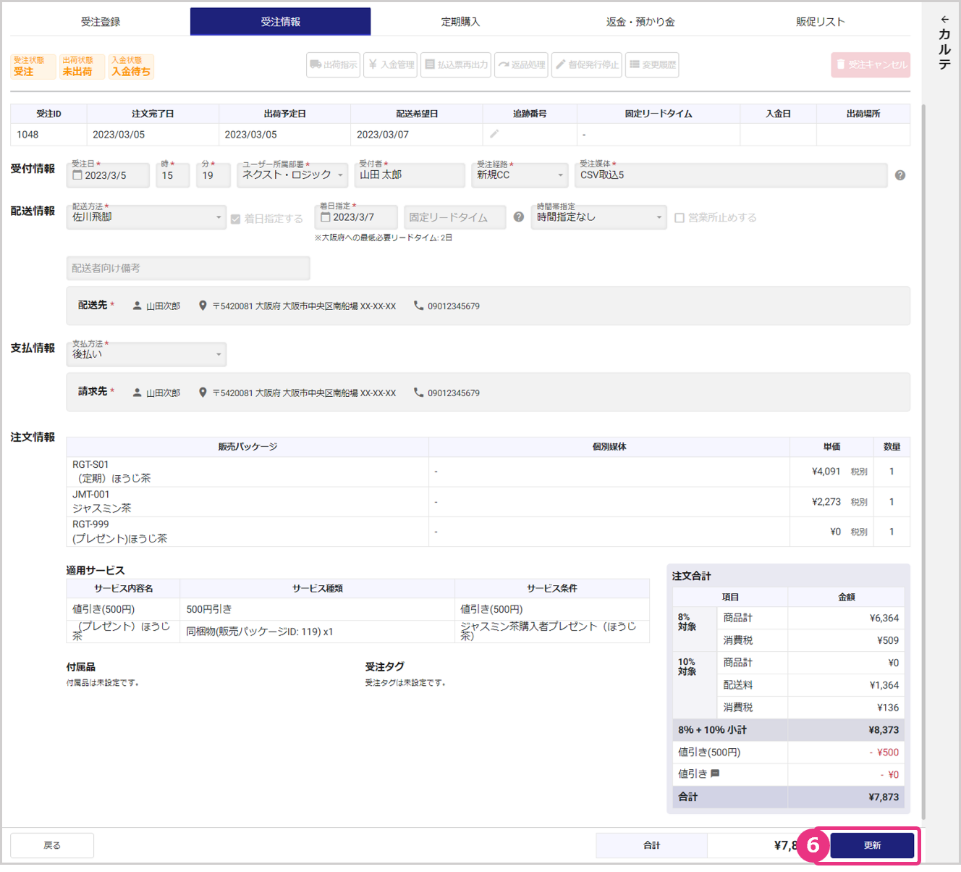Open 入金管理 yen toolbar button

pos(391,65)
